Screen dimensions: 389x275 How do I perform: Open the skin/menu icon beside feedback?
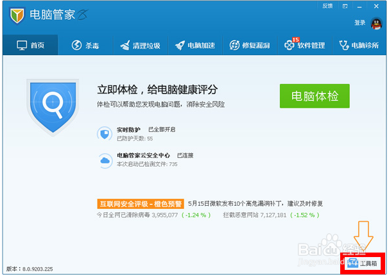(x=345, y=6)
